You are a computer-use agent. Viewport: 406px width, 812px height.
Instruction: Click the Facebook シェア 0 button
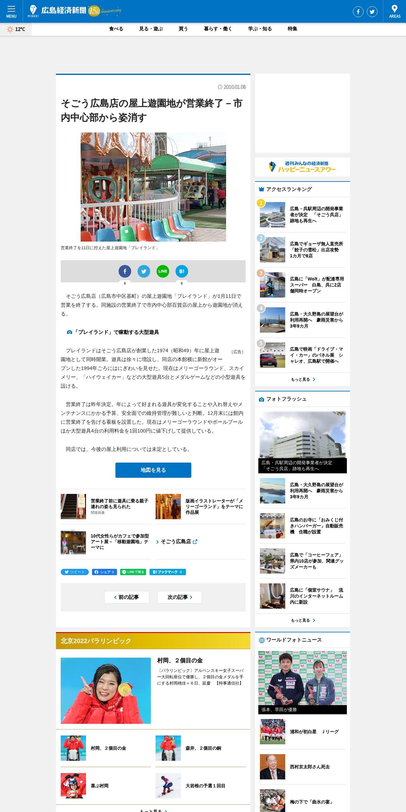105,572
